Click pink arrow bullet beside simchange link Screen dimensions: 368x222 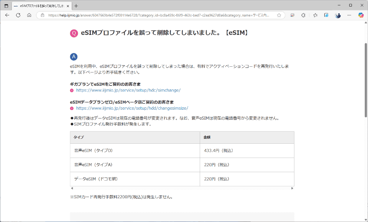click(72, 90)
